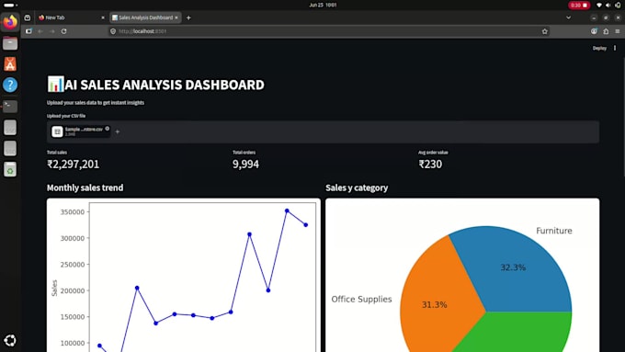Open Terminal from the Ubuntu dock
This screenshot has height=352, width=625.
(x=10, y=106)
